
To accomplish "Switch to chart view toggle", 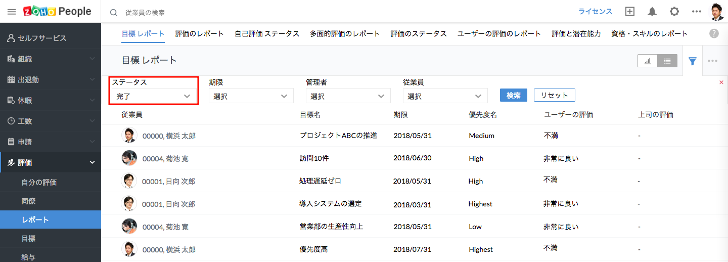I will 648,61.
